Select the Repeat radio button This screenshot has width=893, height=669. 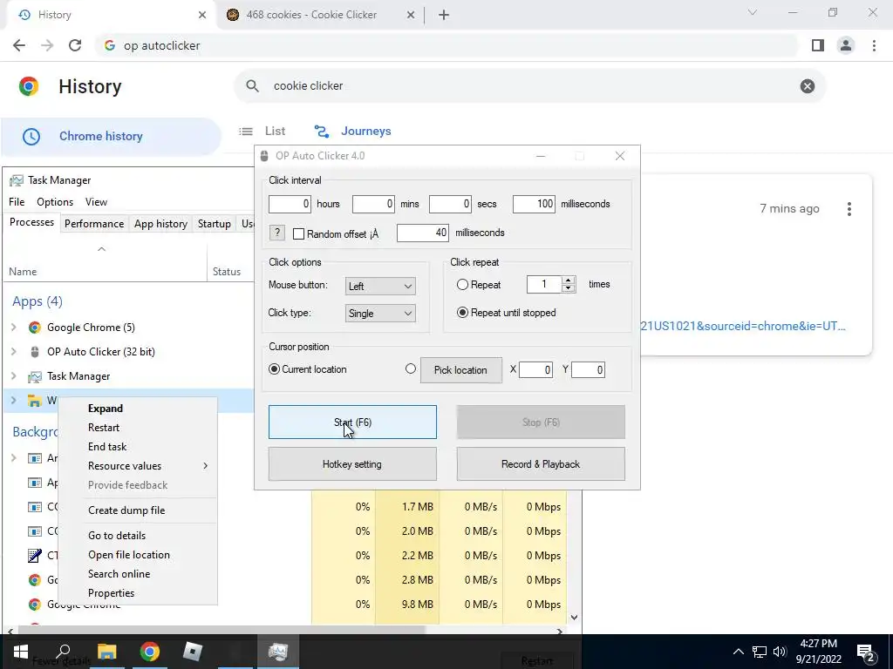click(462, 285)
